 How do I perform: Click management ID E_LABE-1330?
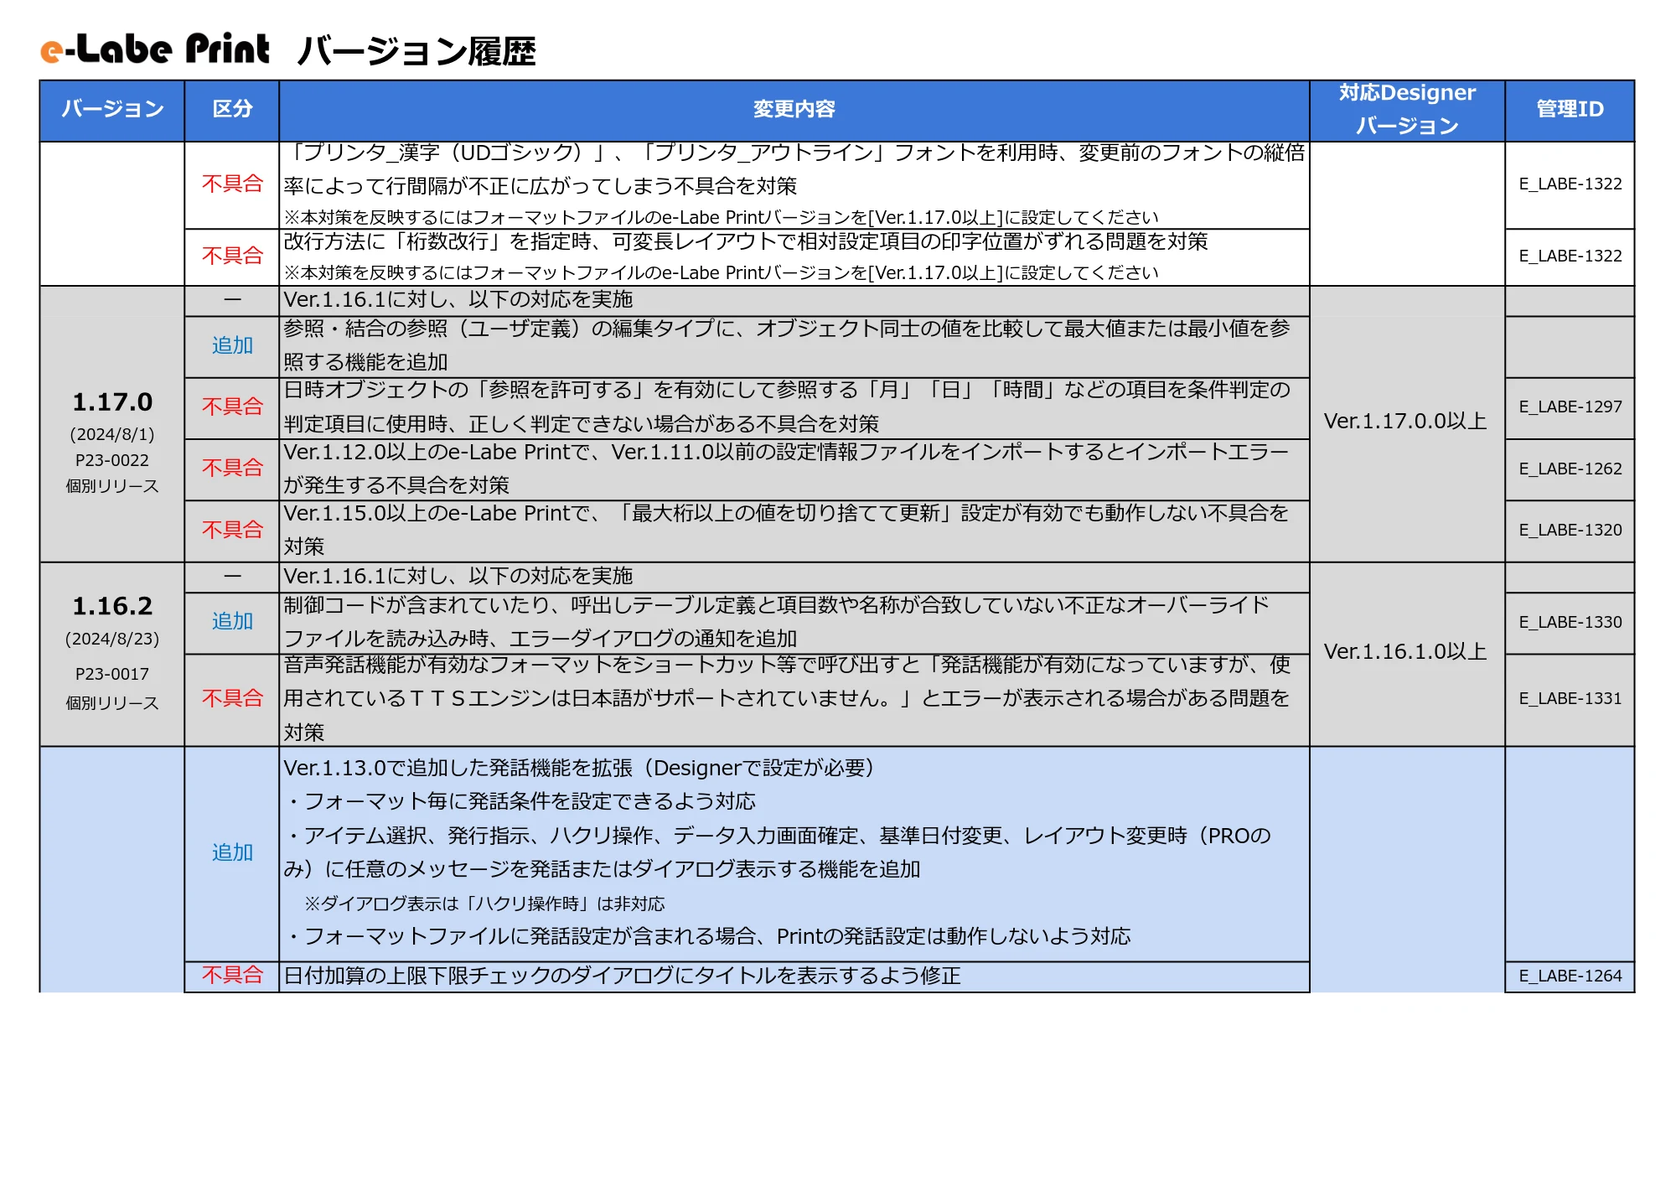point(1570,622)
